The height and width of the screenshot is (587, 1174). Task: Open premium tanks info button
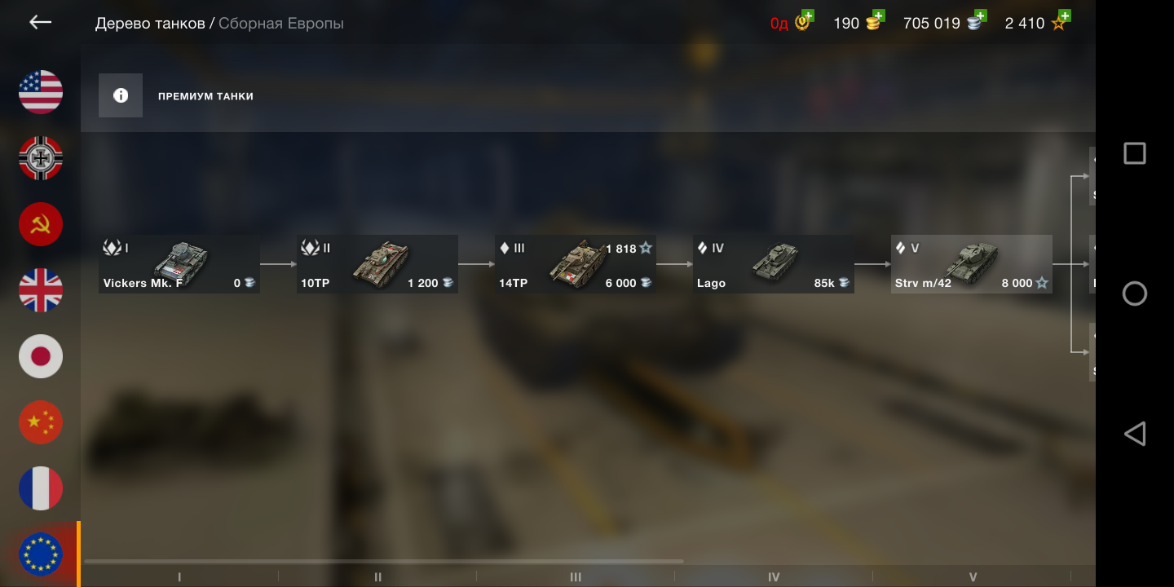[x=121, y=95]
